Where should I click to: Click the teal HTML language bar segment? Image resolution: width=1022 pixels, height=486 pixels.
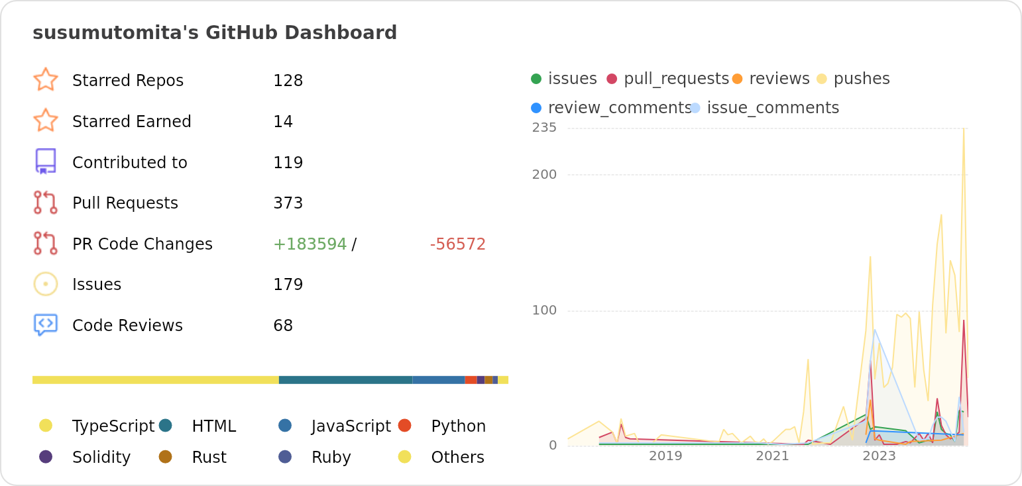click(346, 380)
